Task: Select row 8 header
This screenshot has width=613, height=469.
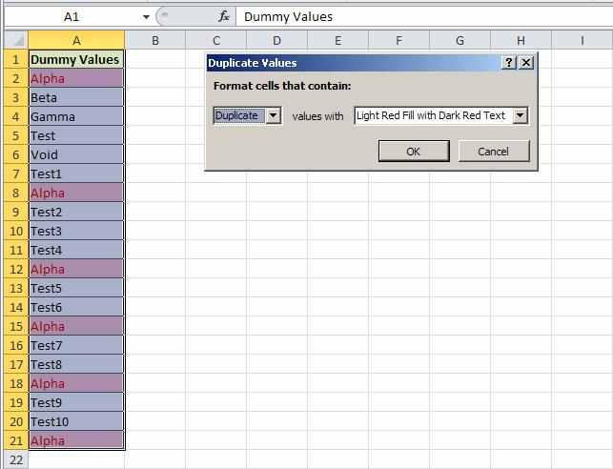Action: [x=14, y=193]
